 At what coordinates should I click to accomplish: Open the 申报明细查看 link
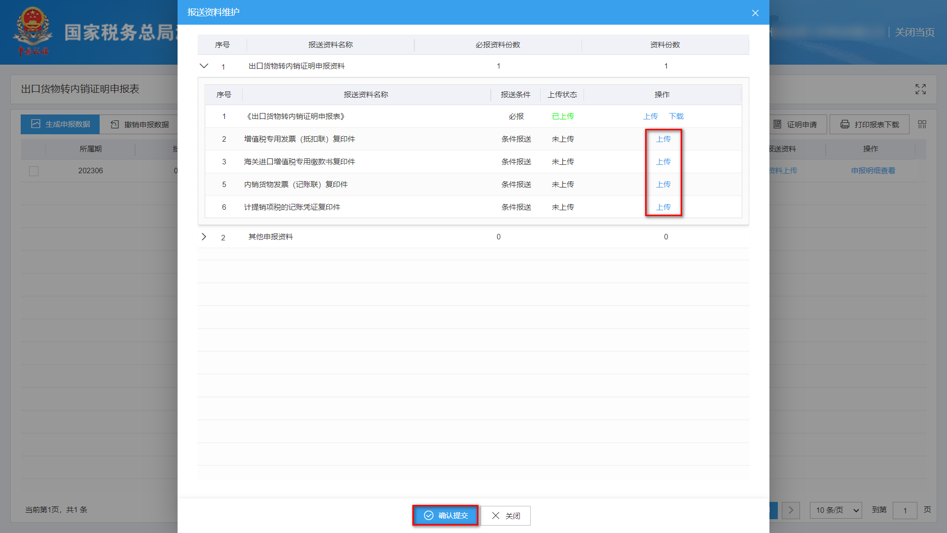pos(873,171)
